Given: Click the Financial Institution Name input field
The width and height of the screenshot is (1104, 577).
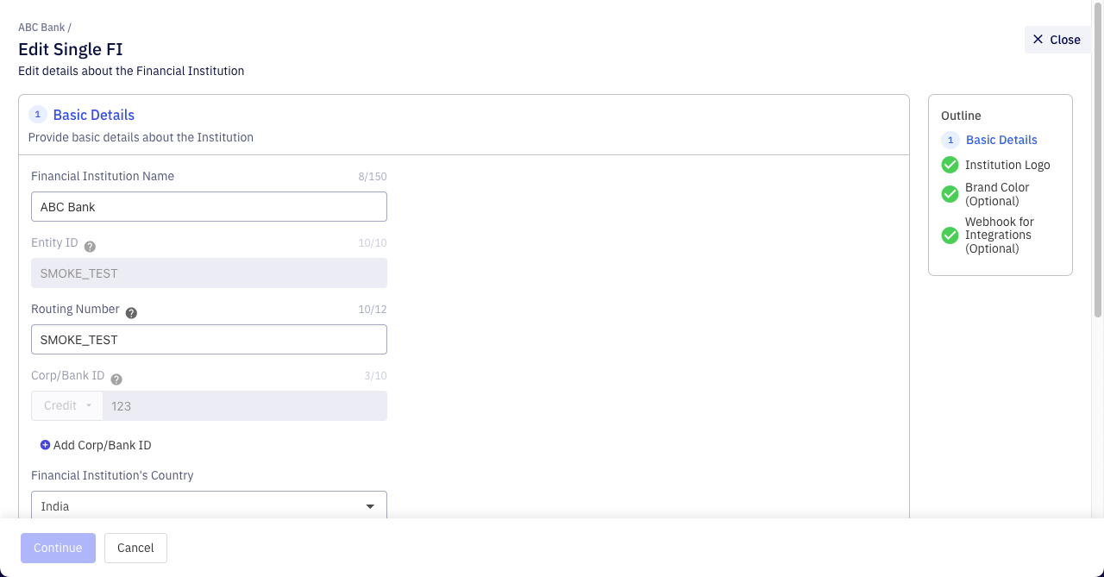Looking at the screenshot, I should tap(209, 206).
